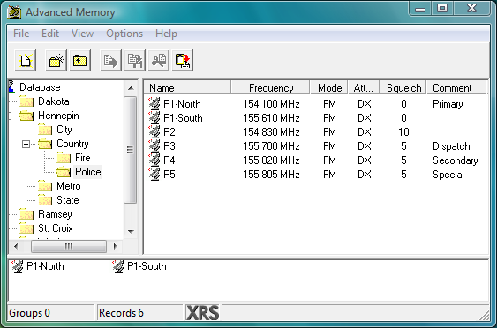Open the File menu
This screenshot has height=328, width=497.
pyautogui.click(x=21, y=34)
